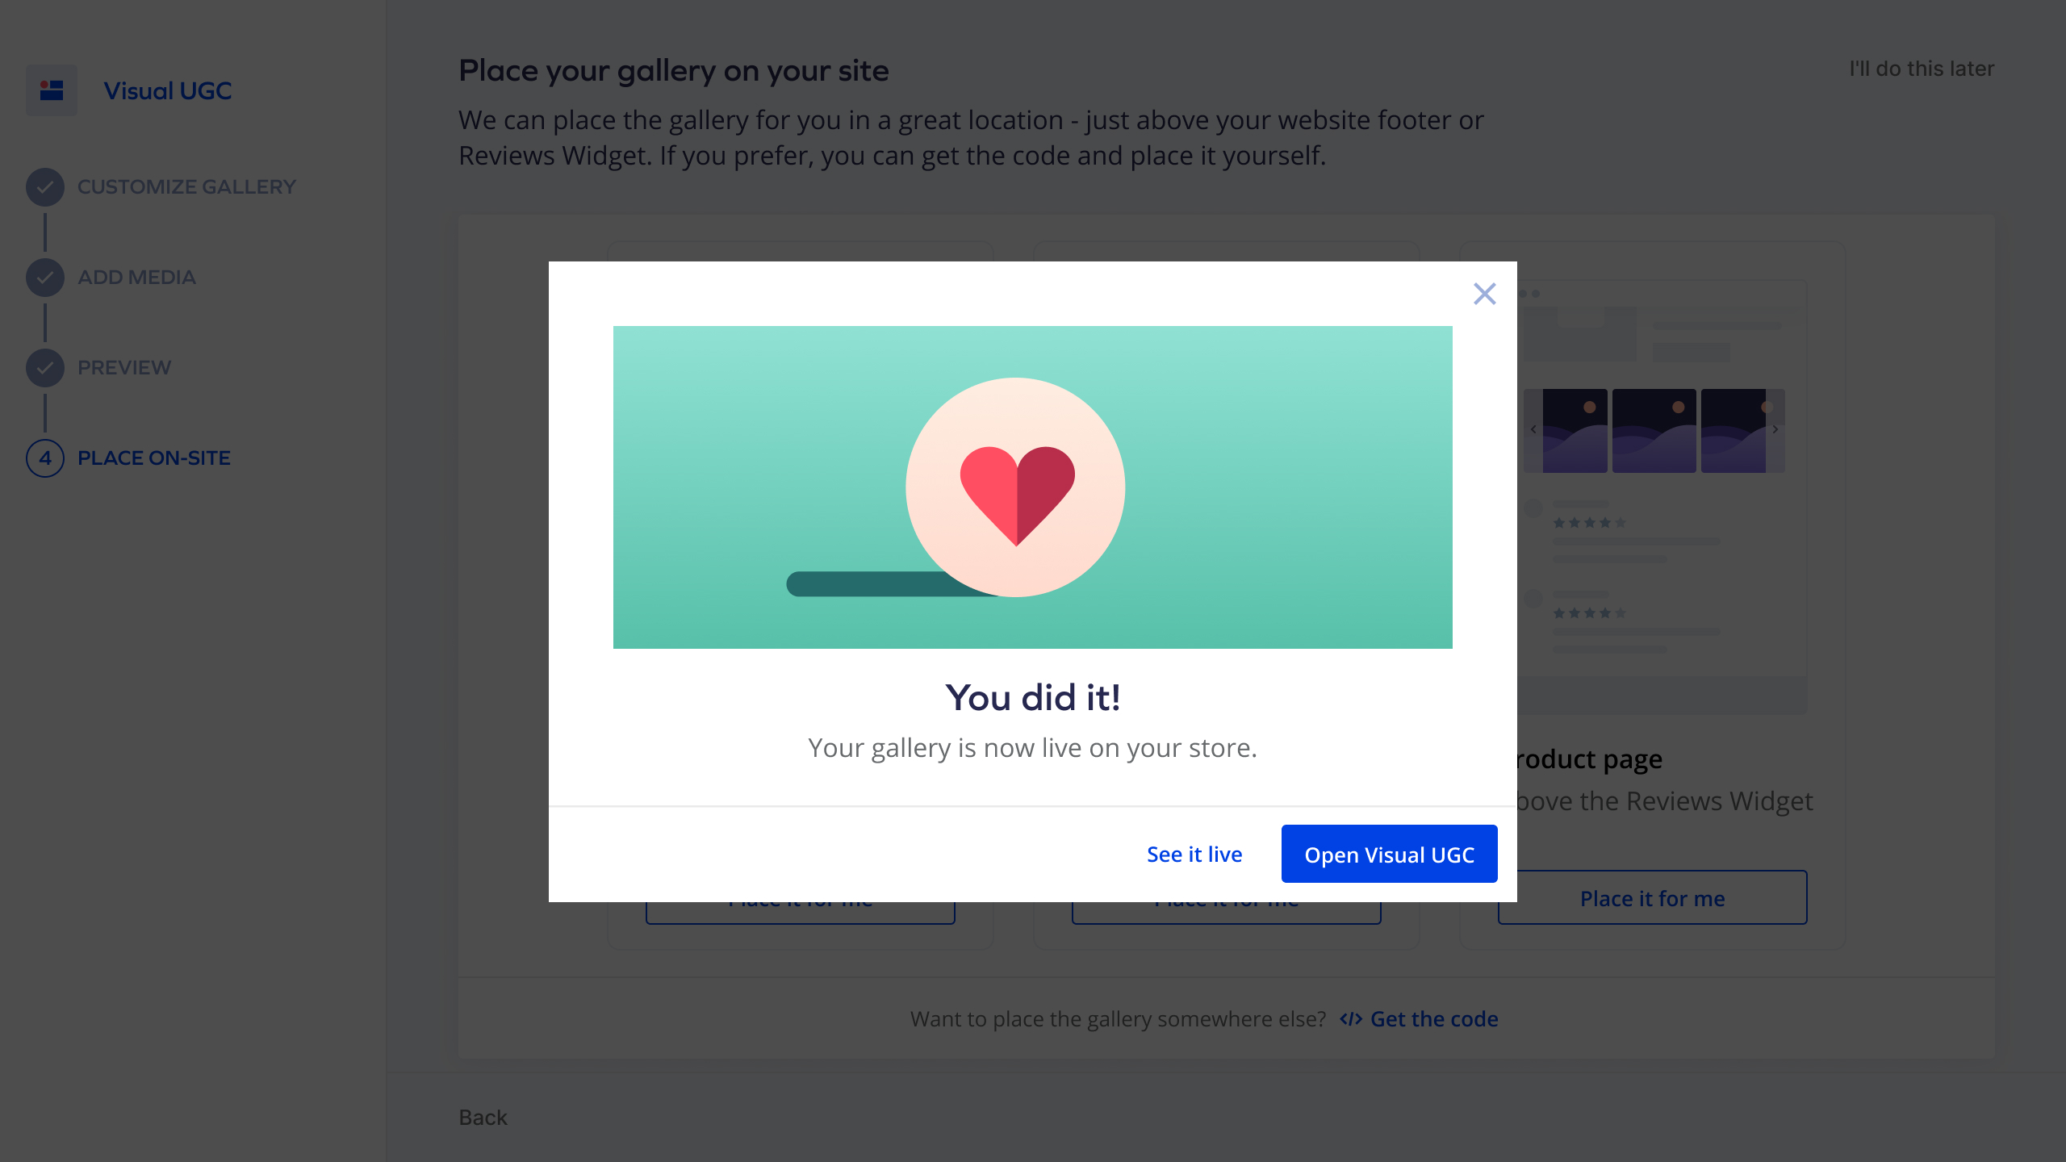
Task: Click the step 4 circle icon
Action: tap(45, 458)
